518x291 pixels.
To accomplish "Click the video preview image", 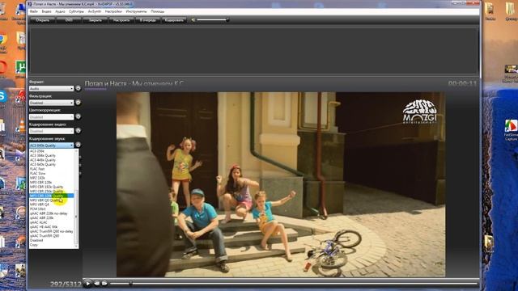I will point(281,184).
